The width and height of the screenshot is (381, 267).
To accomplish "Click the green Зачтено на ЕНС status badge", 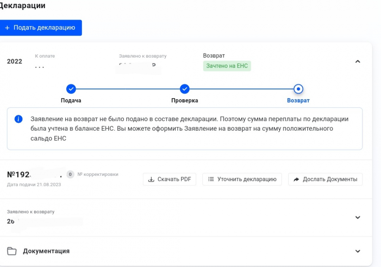I will click(227, 66).
